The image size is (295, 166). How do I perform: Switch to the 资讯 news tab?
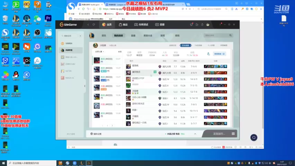104,35
